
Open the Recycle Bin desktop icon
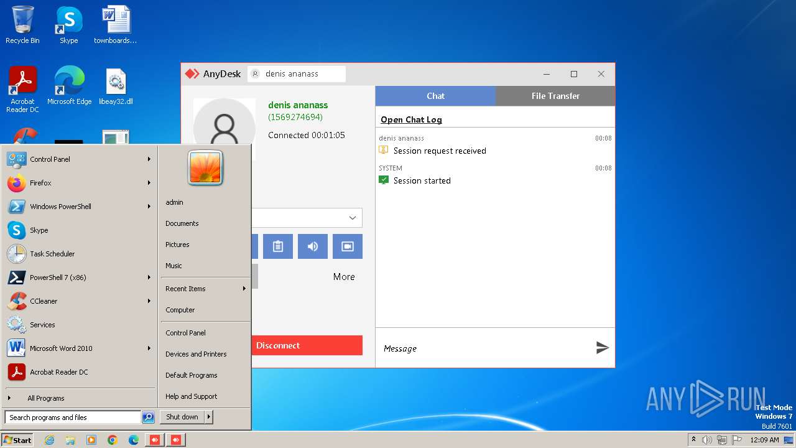[x=22, y=25]
